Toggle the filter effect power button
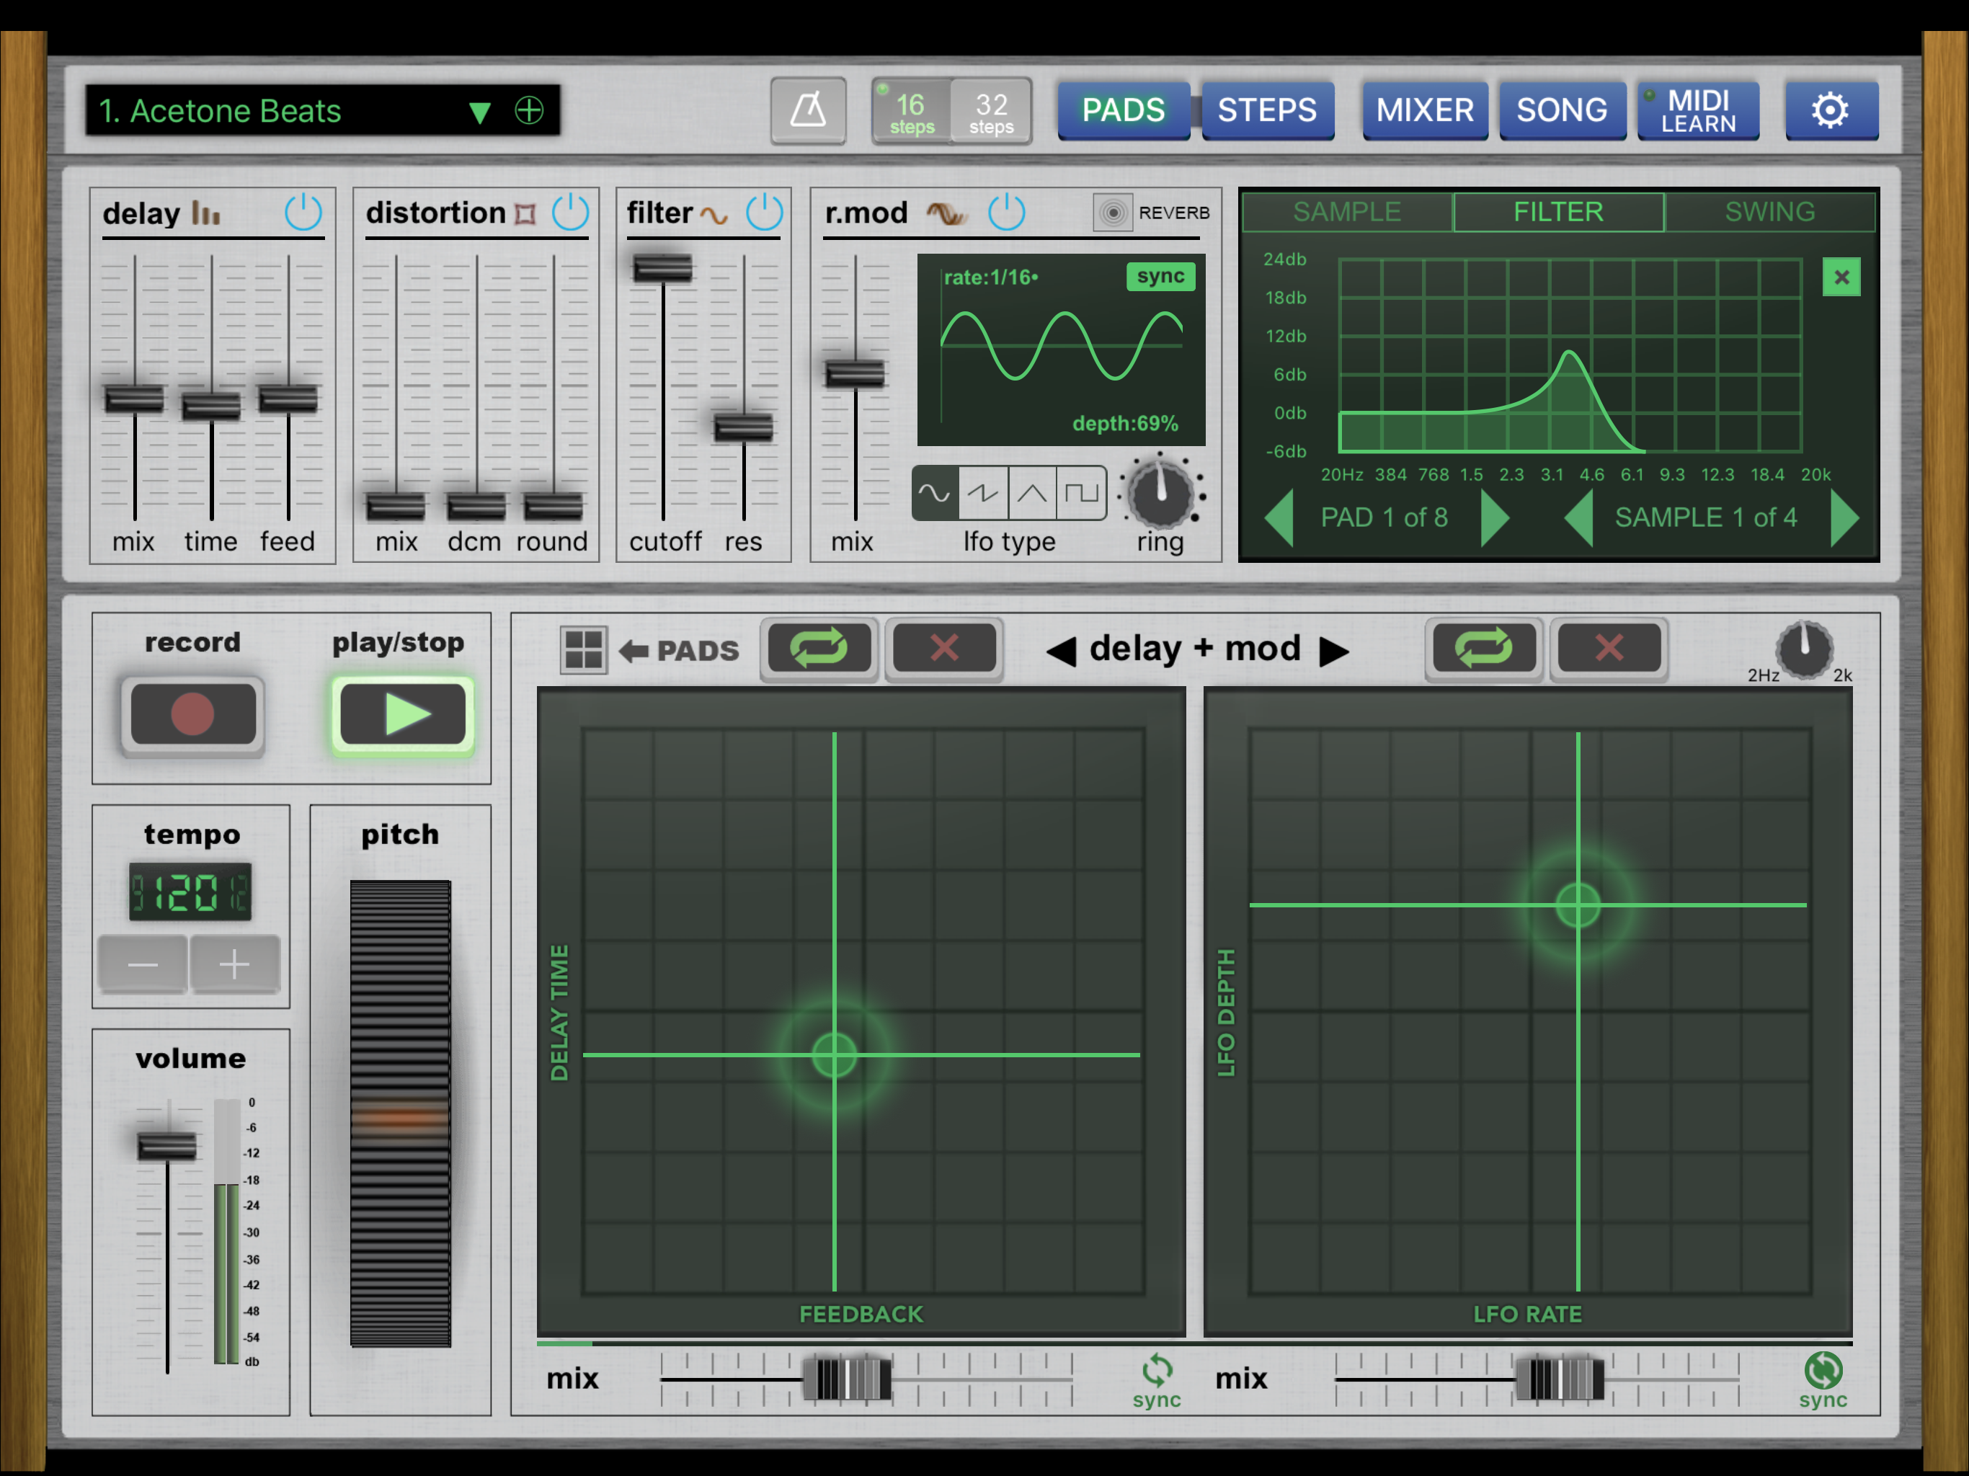The width and height of the screenshot is (1969, 1476). 764,212
